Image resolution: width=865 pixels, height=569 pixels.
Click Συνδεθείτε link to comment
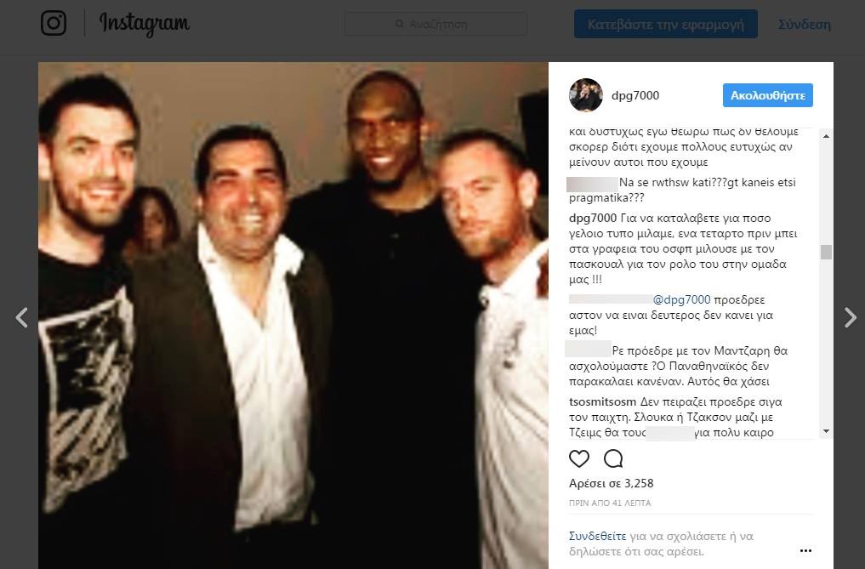(x=597, y=536)
